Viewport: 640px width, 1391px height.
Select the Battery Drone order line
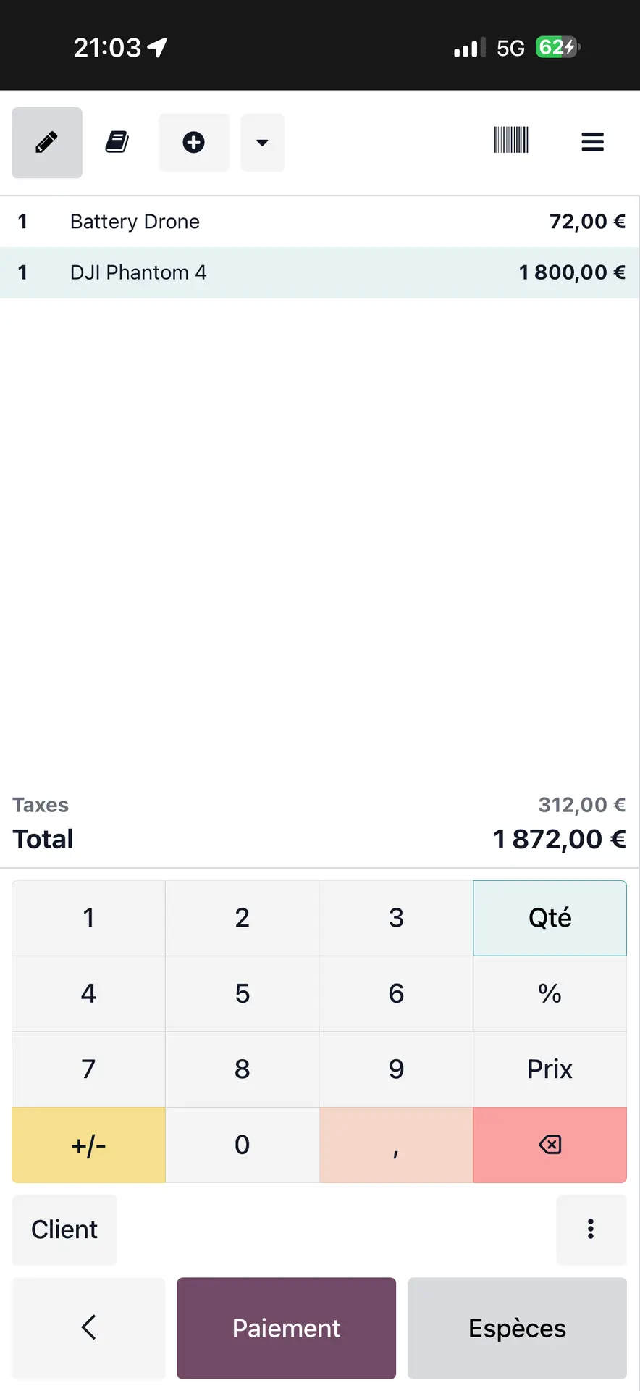[x=319, y=222]
